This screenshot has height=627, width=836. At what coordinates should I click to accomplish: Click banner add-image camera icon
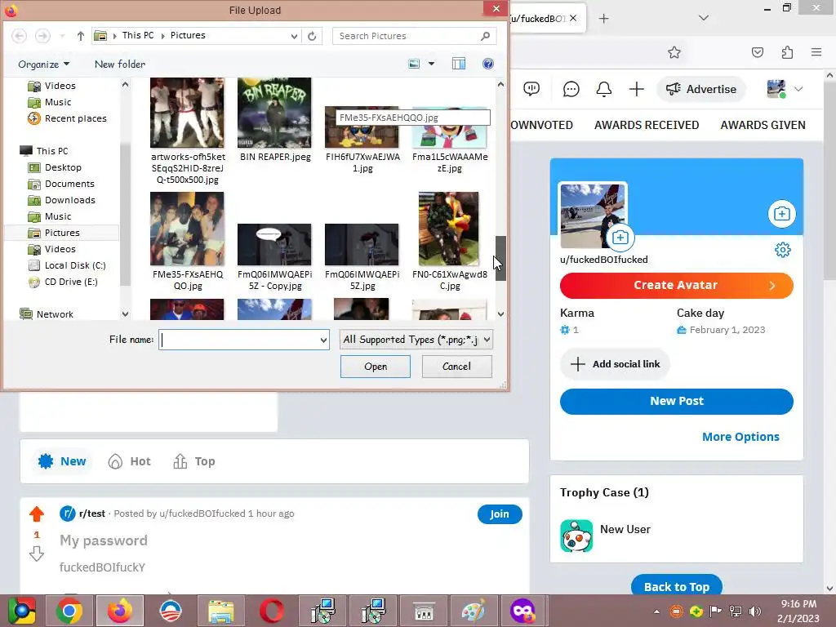[x=781, y=214]
